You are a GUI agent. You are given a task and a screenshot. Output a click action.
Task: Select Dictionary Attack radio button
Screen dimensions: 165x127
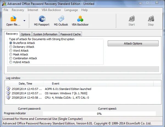click(x=11, y=47)
